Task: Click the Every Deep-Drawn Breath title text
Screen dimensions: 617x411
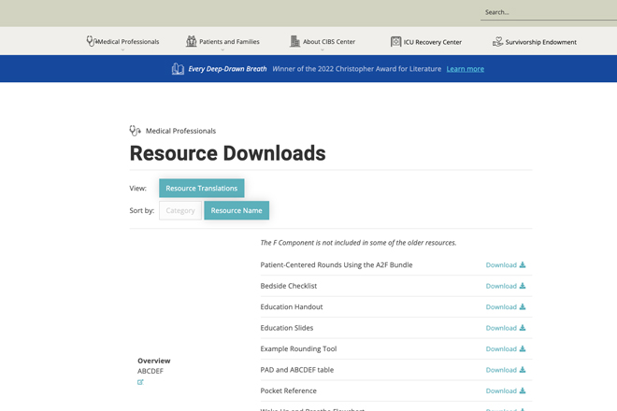Action: (x=227, y=69)
